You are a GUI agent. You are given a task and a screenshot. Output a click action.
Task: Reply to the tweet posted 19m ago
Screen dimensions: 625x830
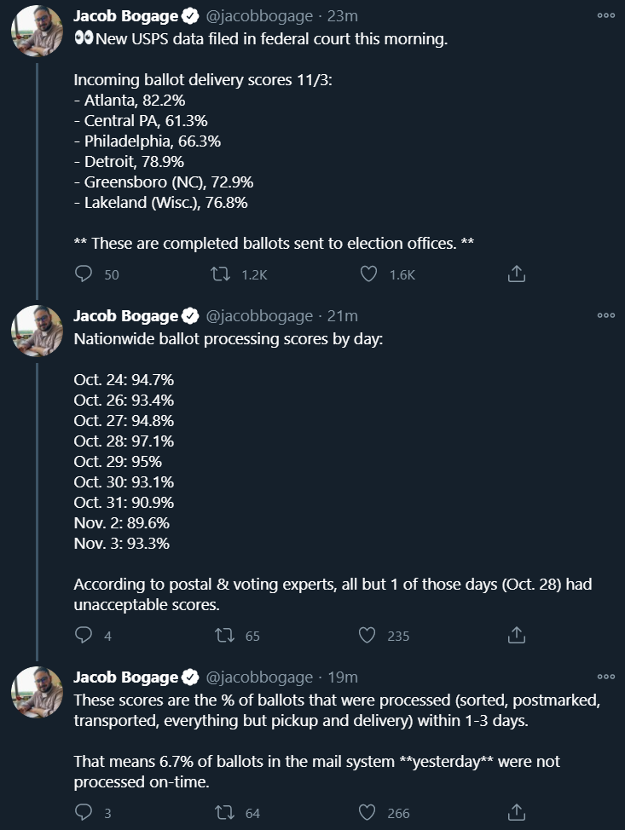[84, 812]
